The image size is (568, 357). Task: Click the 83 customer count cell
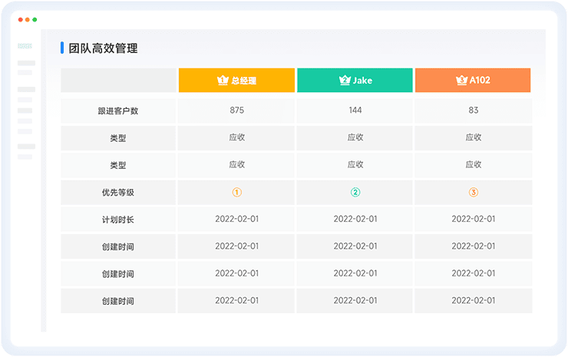coord(473,111)
